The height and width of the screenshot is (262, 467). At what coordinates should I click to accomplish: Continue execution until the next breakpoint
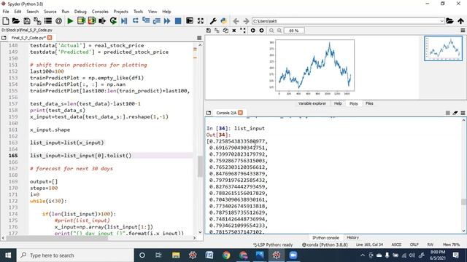click(x=167, y=21)
